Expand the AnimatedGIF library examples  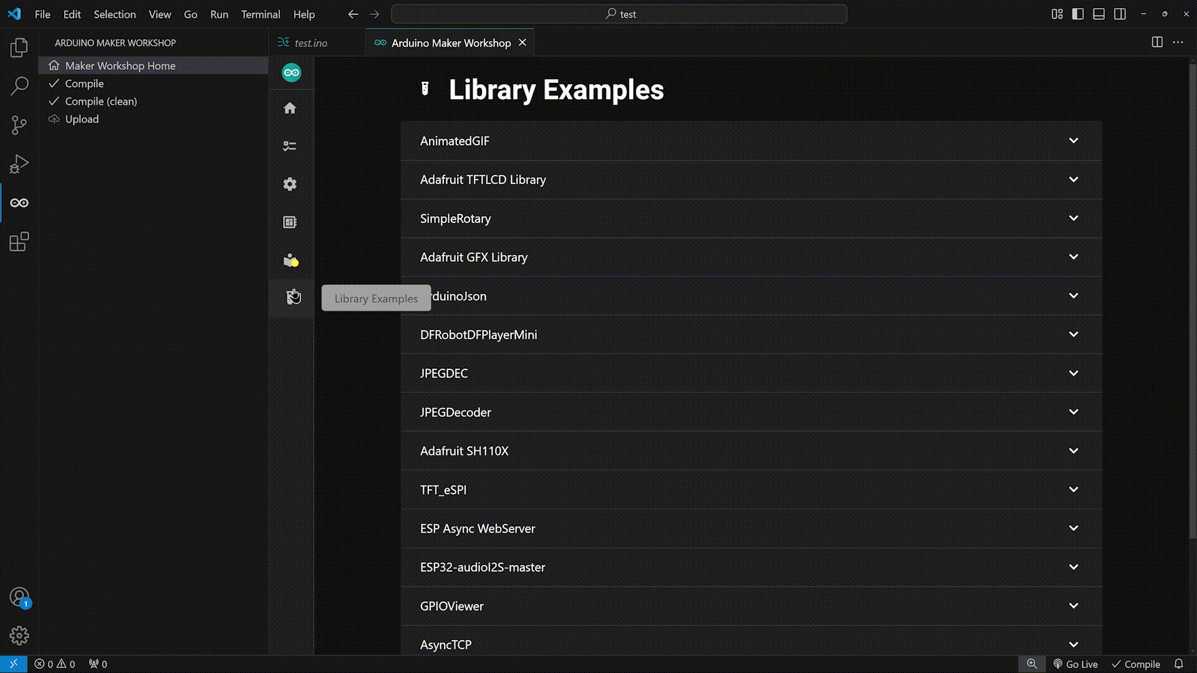[x=1074, y=141]
